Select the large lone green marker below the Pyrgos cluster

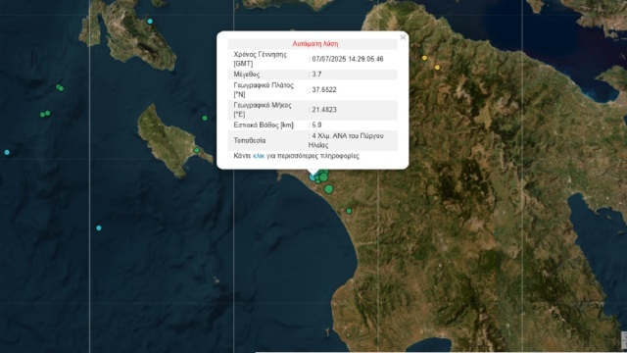click(x=329, y=189)
